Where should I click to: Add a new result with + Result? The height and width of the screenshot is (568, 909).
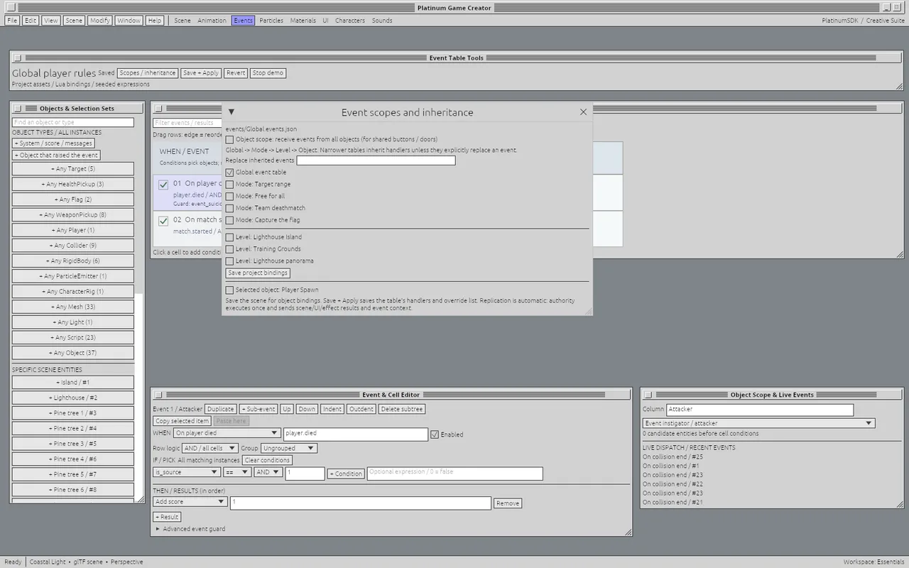167,517
